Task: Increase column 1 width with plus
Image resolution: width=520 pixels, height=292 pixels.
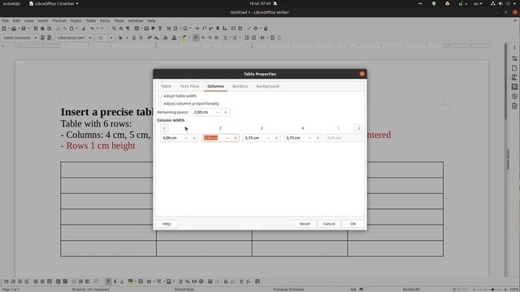Action: point(194,138)
